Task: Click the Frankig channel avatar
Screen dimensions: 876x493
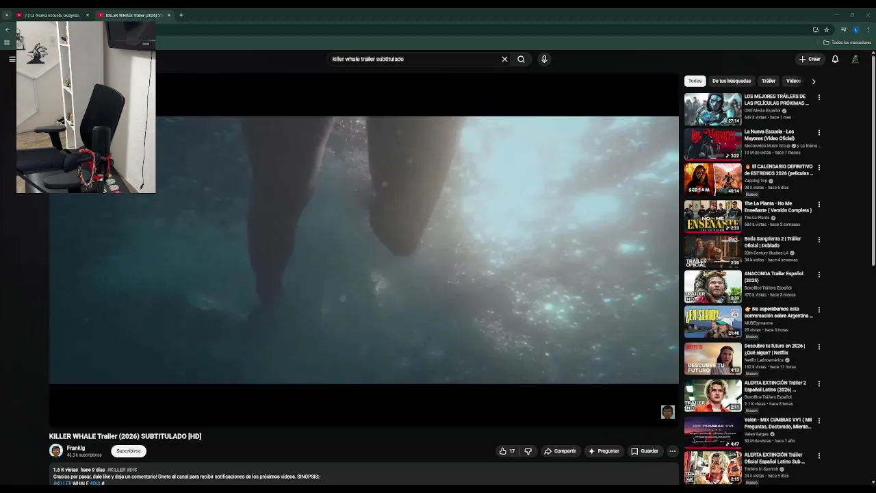Action: tap(56, 451)
